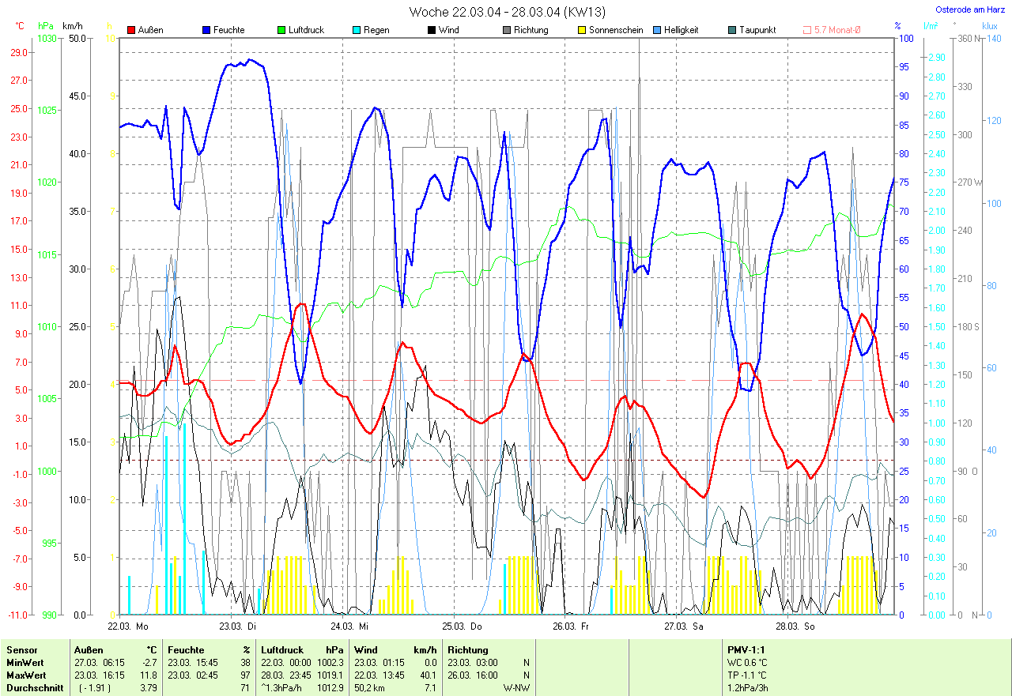Click the MaxWert row label
Screen dimensions: 1012x696
(25, 675)
